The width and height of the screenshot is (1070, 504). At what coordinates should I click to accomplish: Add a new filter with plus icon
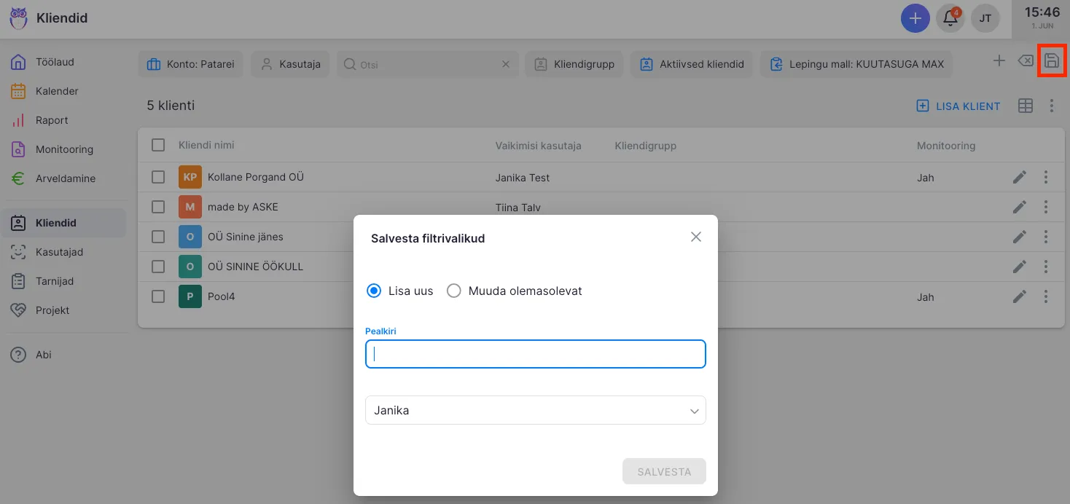999,60
